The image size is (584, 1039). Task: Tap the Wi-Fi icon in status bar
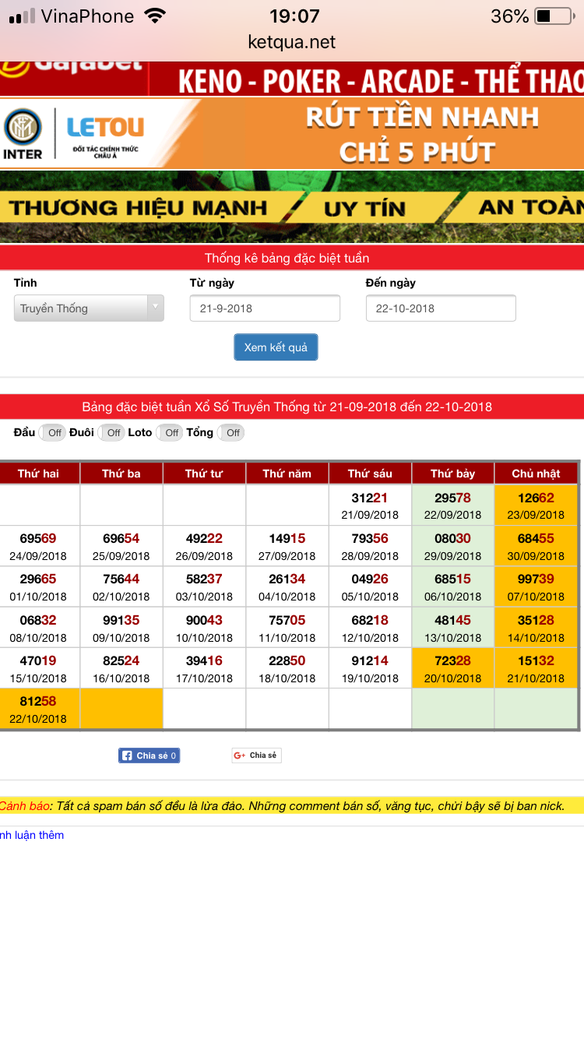[156, 16]
